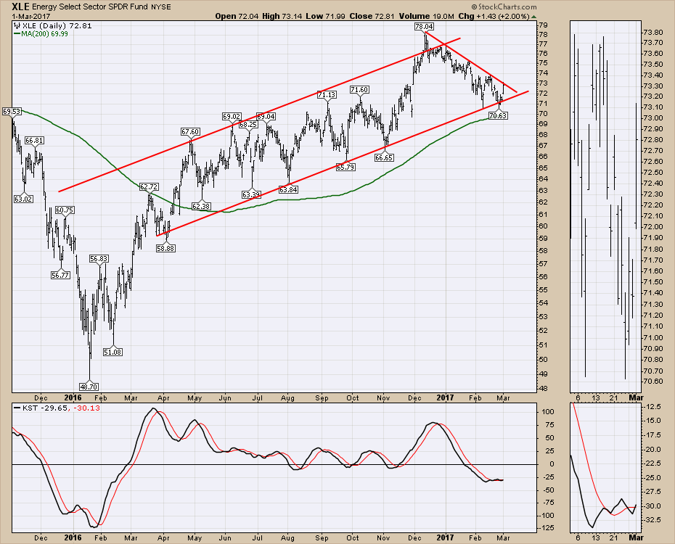Image resolution: width=675 pixels, height=544 pixels.
Task: Click the bold 2016 label on price axis
Action: pos(73,397)
